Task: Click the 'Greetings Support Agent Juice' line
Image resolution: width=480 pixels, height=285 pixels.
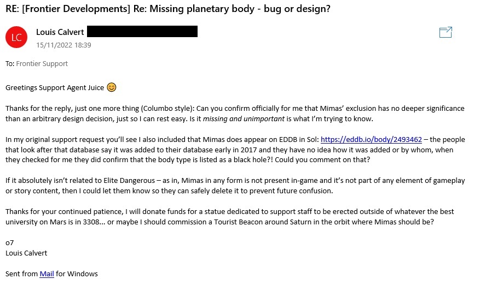Action: (55, 88)
